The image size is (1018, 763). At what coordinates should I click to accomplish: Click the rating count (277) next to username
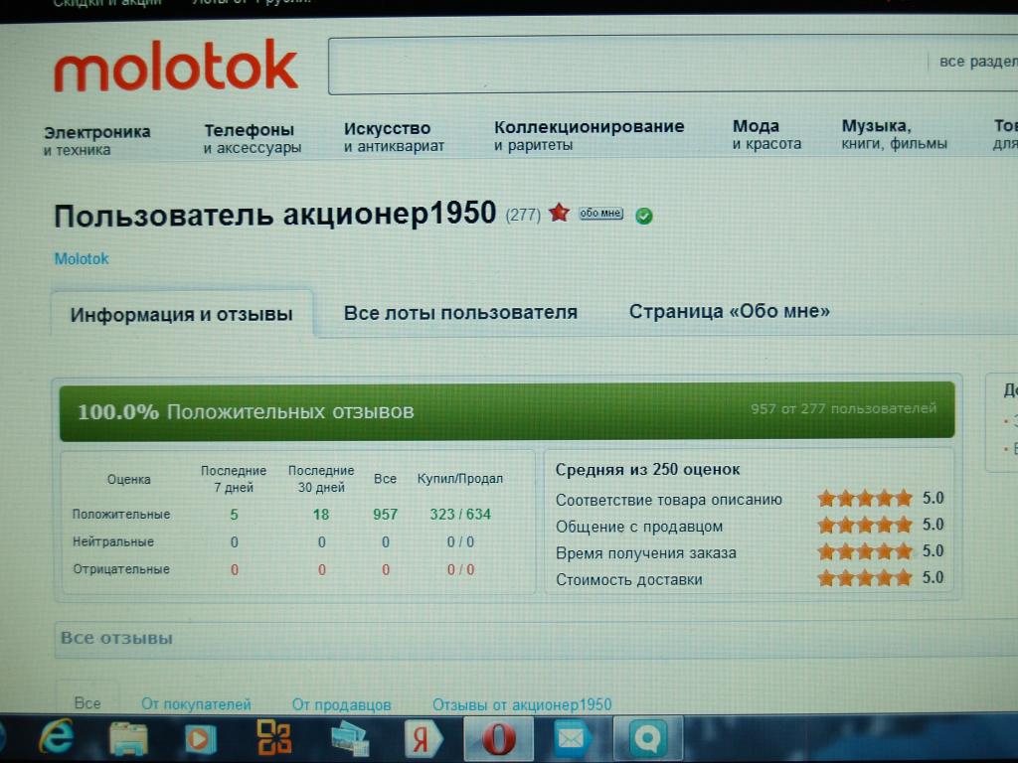pos(523,215)
